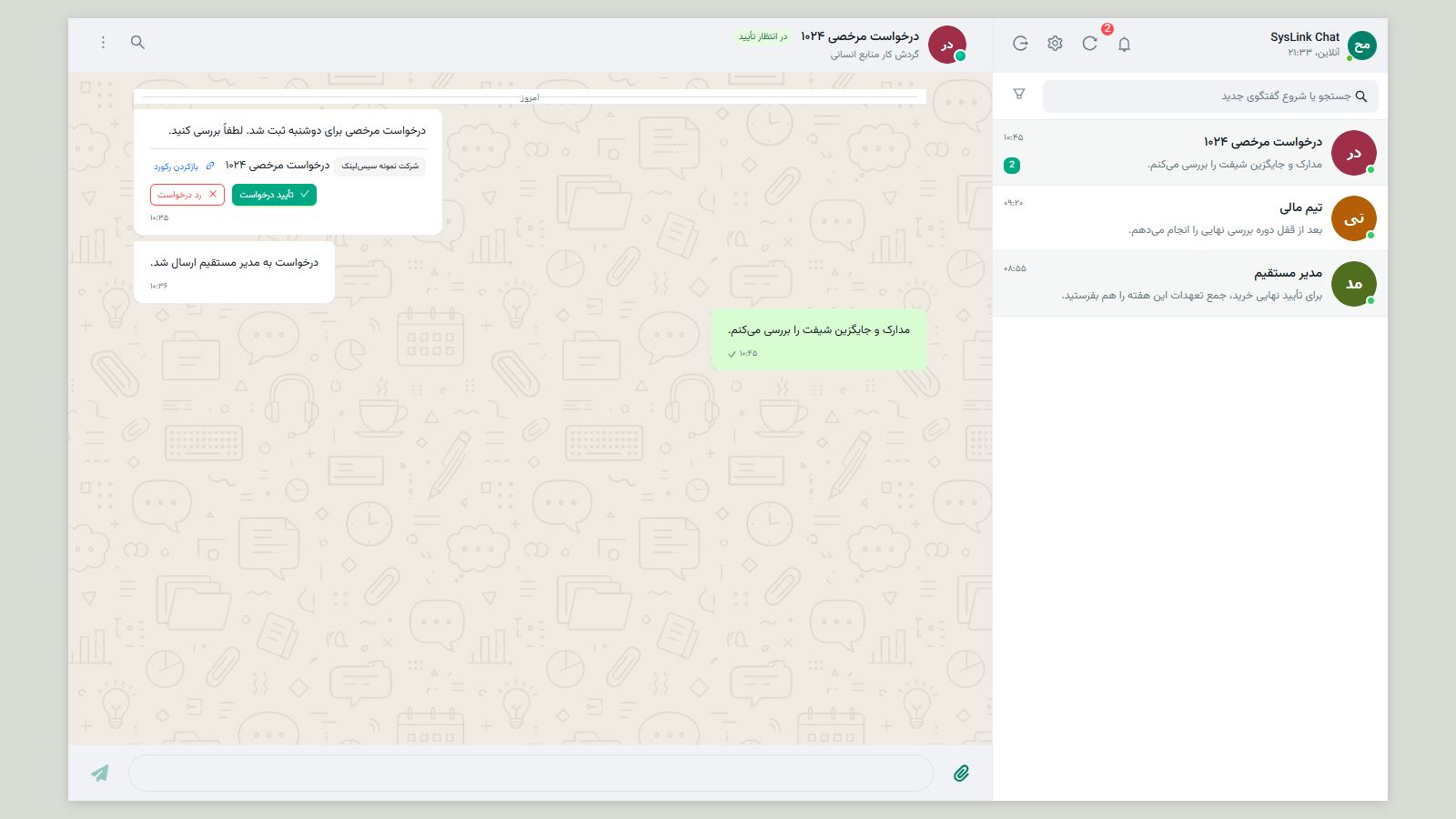Click the logout arrow icon
This screenshot has height=819, width=1456.
[x=1020, y=44]
